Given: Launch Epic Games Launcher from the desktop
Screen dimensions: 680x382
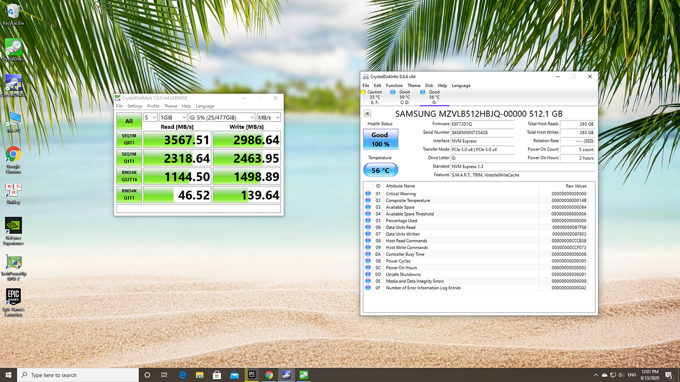Looking at the screenshot, I should (14, 303).
